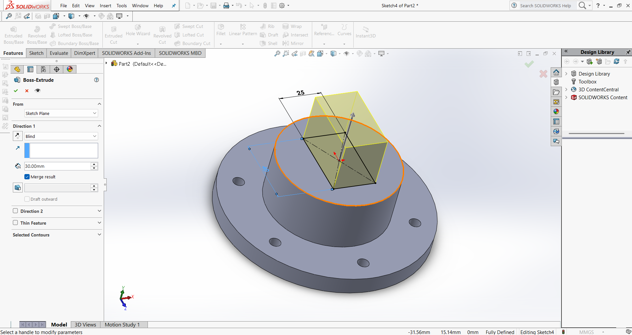Click the red cancel X in Boss-Extrude panel
Screen dimensions: 632x335
(x=27, y=91)
